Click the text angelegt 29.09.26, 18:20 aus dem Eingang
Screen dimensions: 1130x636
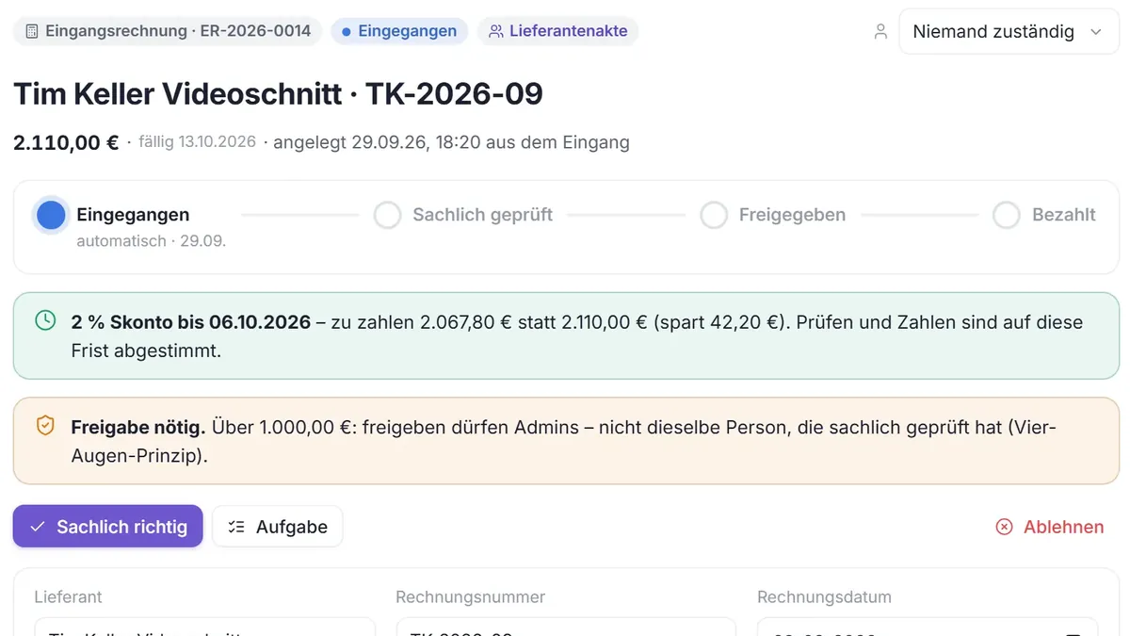(451, 142)
